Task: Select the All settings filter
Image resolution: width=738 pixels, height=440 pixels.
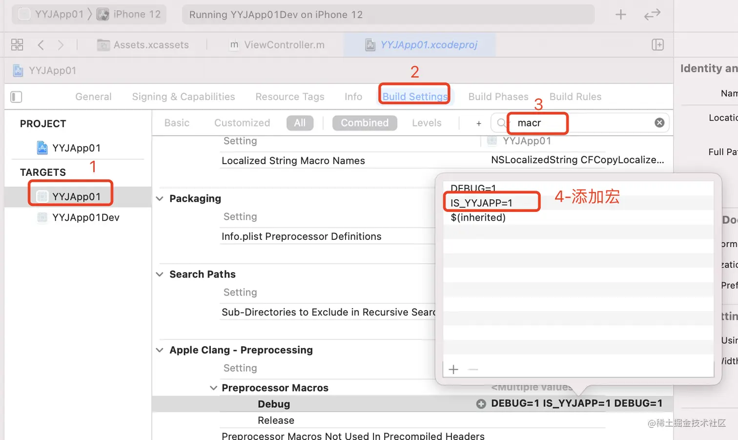Action: [300, 123]
